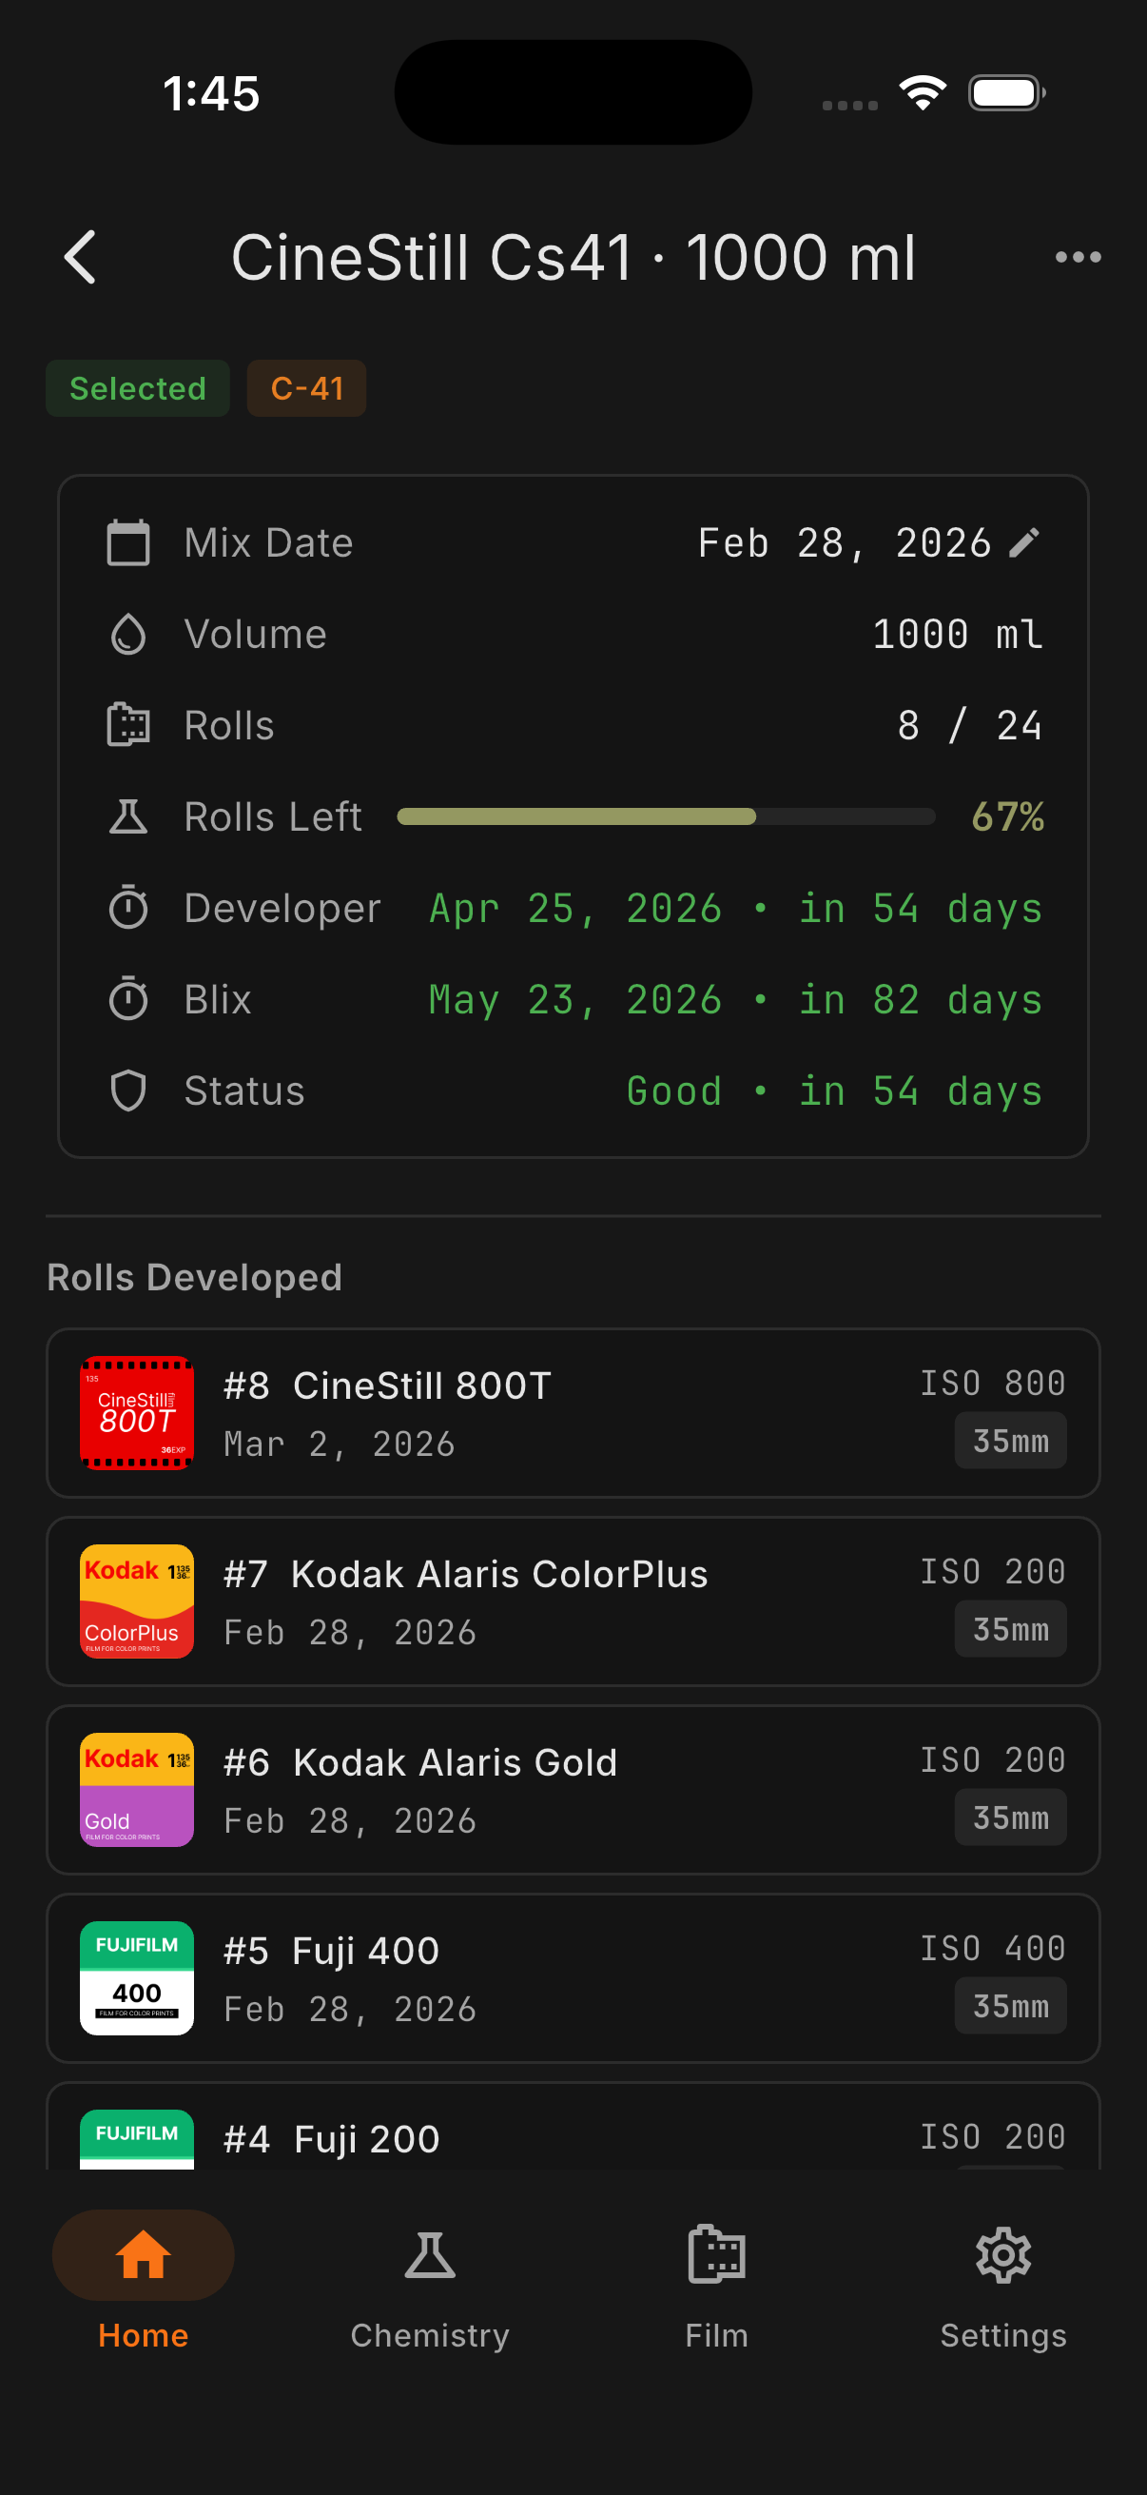The image size is (1147, 2495).
Task: Tap the back chevron arrow
Action: point(80,258)
